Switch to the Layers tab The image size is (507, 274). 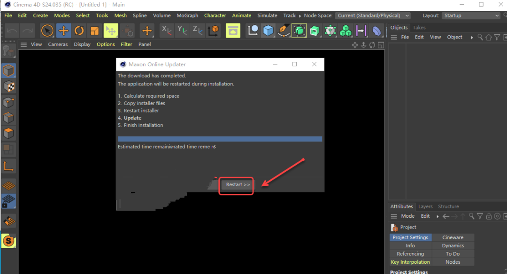(x=425, y=206)
